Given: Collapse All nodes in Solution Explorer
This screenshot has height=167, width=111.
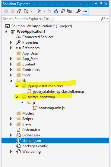Looking at the screenshot, I should 63,11.
